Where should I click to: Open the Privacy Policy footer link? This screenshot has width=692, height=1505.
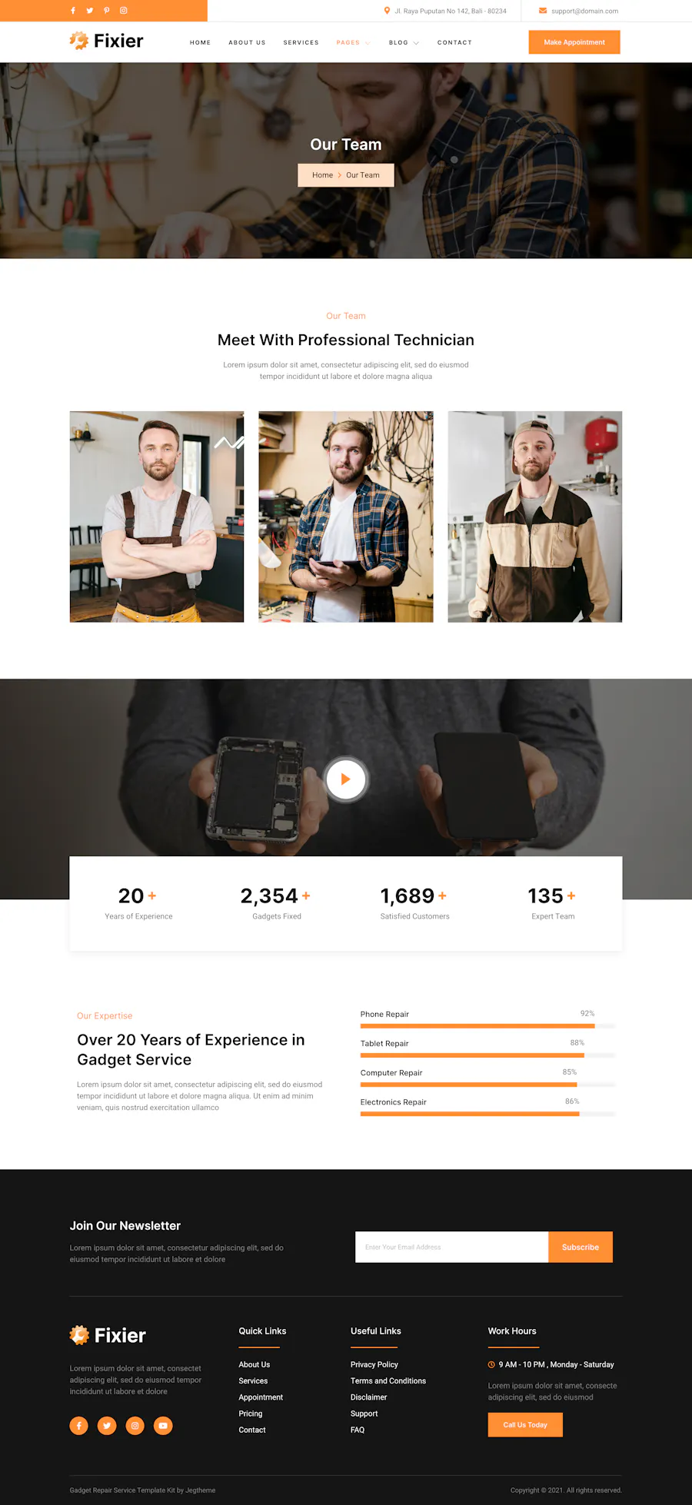[374, 1365]
